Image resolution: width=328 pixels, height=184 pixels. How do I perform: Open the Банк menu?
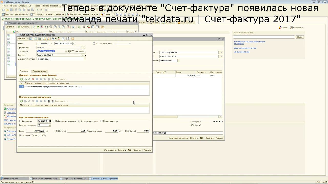[x=31, y=6]
